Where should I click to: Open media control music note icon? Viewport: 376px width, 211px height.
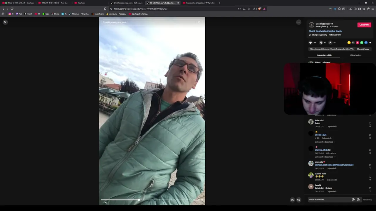(x=351, y=9)
